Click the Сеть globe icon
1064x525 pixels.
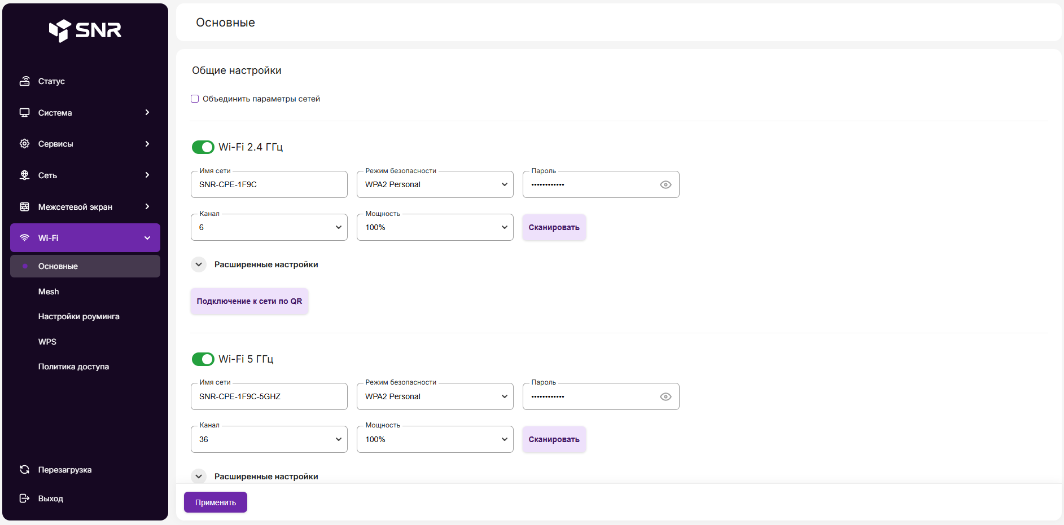tap(24, 175)
